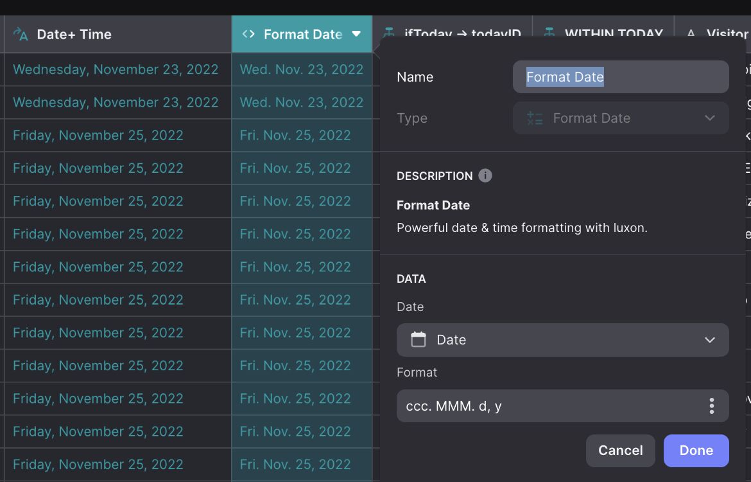This screenshot has width=751, height=482.
Task: Click the WITHIN TODAY column icon
Action: (x=549, y=32)
